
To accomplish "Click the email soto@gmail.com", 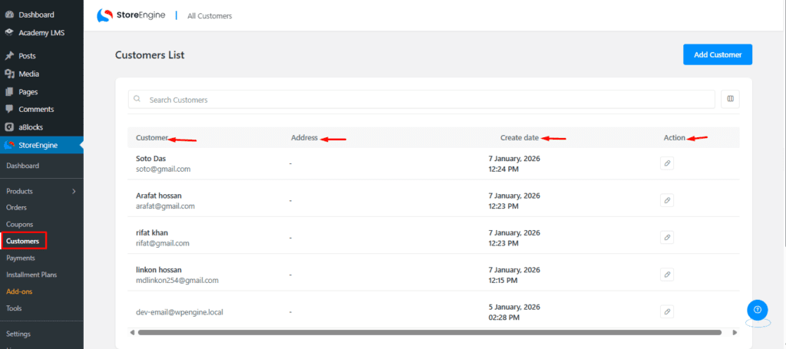I will (x=163, y=170).
